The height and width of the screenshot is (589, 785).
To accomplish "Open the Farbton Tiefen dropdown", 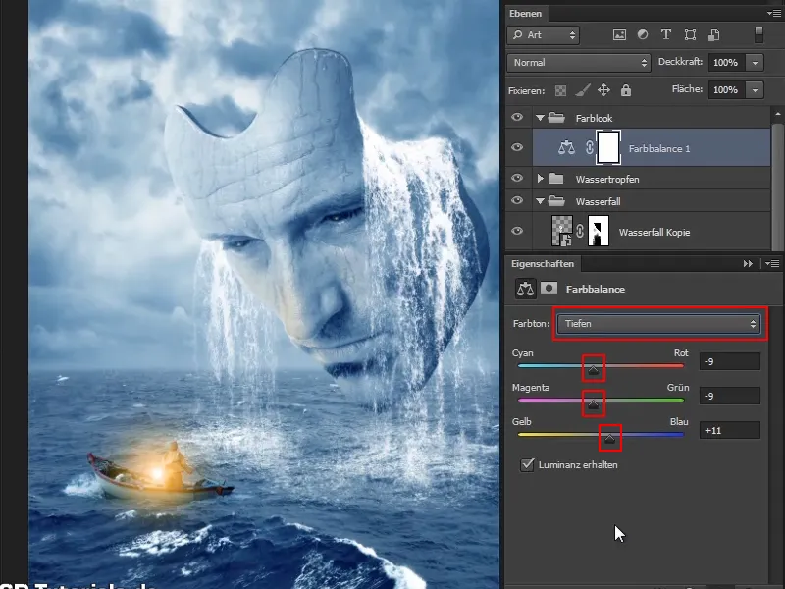I will point(658,324).
